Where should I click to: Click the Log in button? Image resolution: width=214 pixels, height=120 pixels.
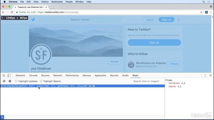(x=150, y=20)
